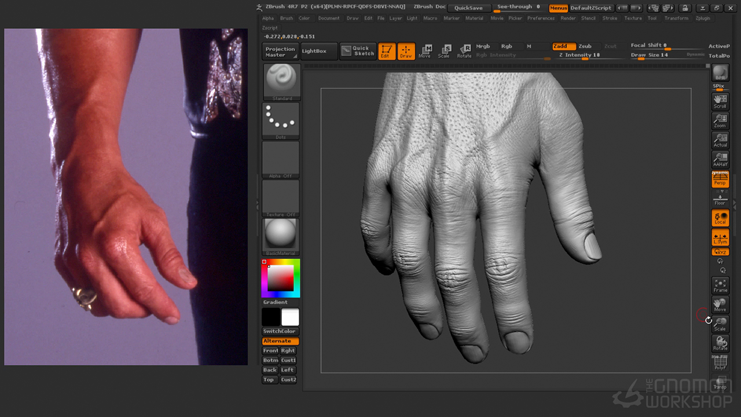Select the Rotate gizmo in top toolbar
The image size is (741, 417).
[464, 51]
